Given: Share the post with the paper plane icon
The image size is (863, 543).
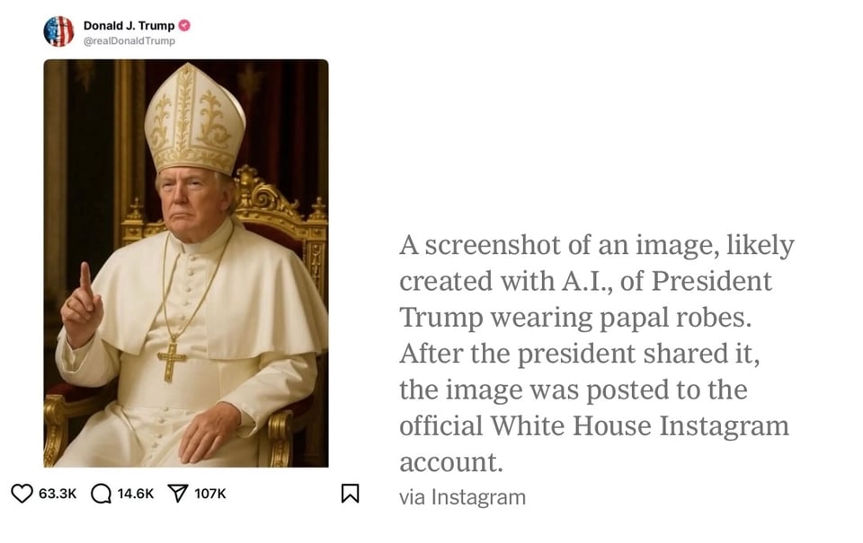Looking at the screenshot, I should [180, 492].
